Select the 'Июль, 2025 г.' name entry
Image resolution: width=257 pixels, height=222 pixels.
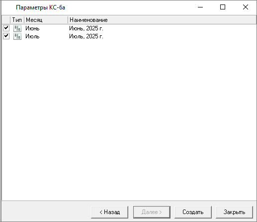click(86, 36)
